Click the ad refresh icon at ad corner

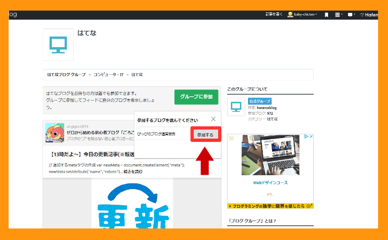tap(231, 138)
